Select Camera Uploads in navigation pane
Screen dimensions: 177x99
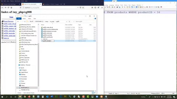coord(25,51)
